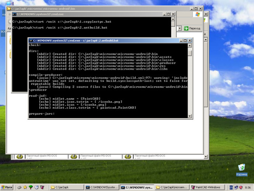Viewport: 254px width, 191px height.
Task: Click the clock in system tray
Action: 247,187
